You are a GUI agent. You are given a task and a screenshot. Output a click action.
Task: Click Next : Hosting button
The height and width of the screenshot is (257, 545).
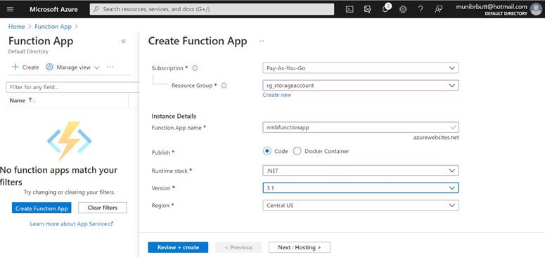point(300,247)
